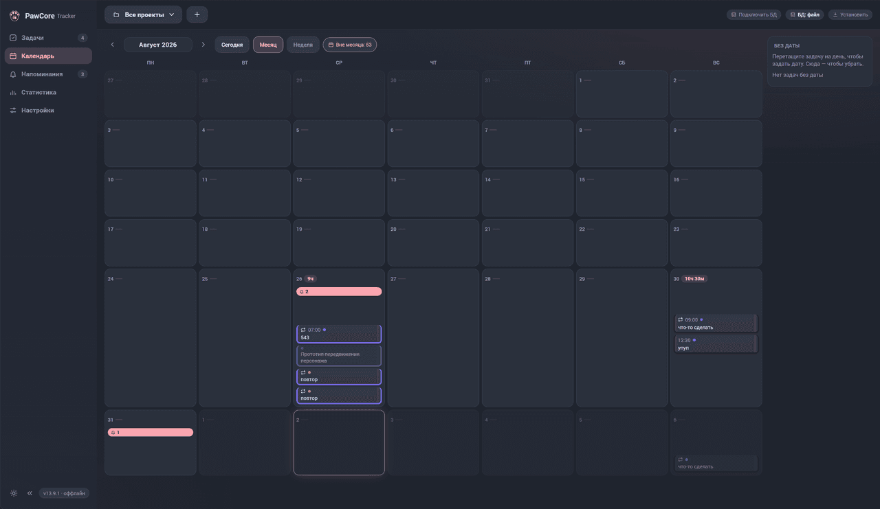
Task: Switch to the Месяц view
Action: tap(268, 45)
